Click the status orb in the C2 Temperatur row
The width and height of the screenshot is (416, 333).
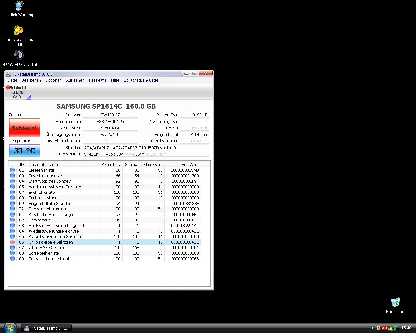(x=12, y=220)
